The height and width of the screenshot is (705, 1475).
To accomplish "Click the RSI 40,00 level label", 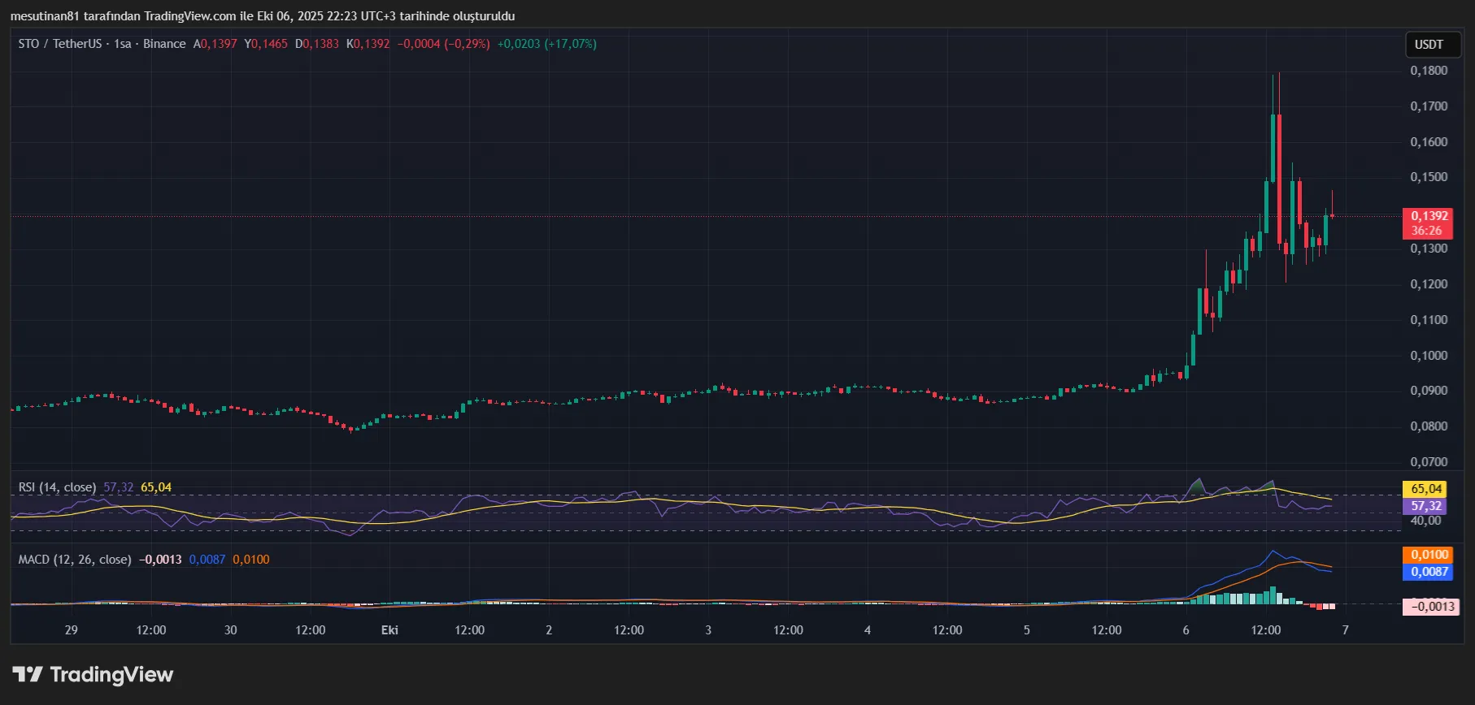I will point(1426,521).
